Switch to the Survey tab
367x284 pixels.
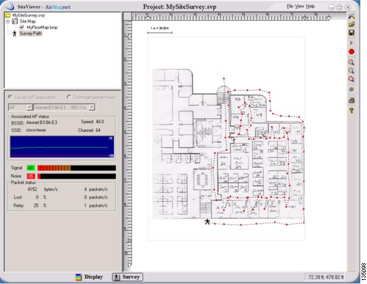127,277
